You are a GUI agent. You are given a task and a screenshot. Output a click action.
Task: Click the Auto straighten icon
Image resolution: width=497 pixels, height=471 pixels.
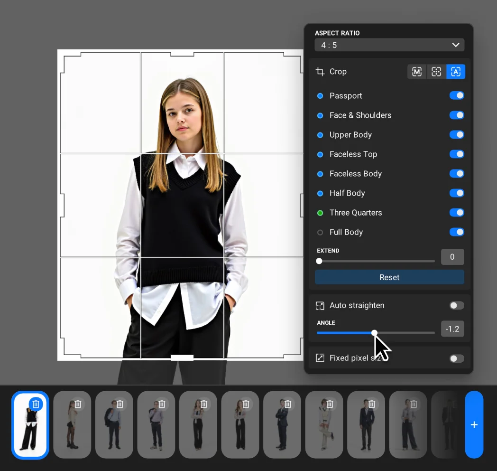point(320,305)
